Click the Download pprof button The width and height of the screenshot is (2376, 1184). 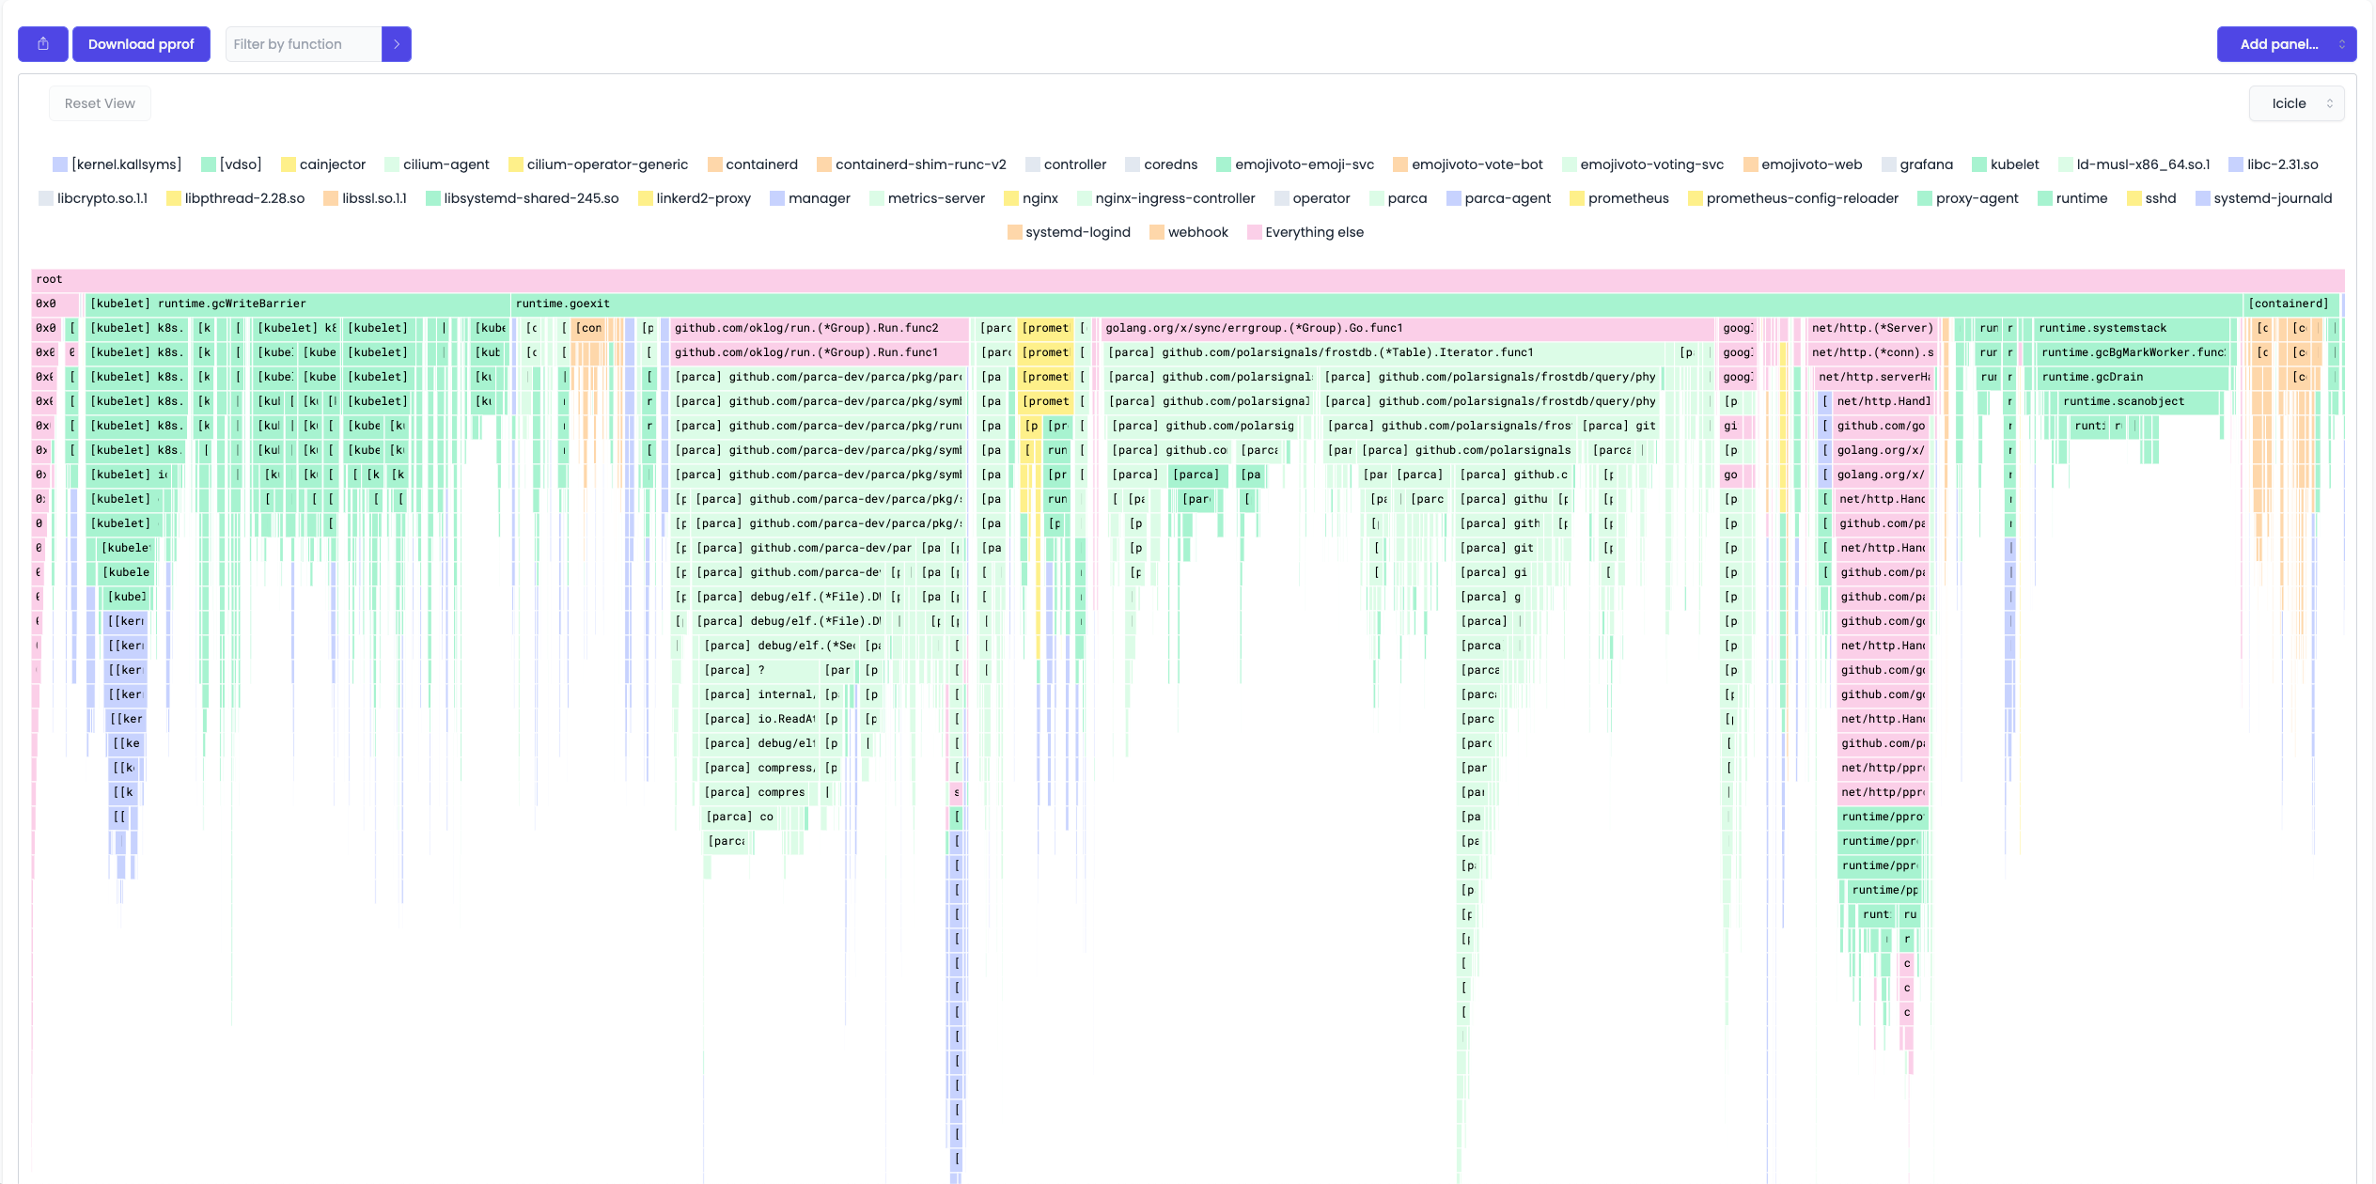tap(141, 44)
